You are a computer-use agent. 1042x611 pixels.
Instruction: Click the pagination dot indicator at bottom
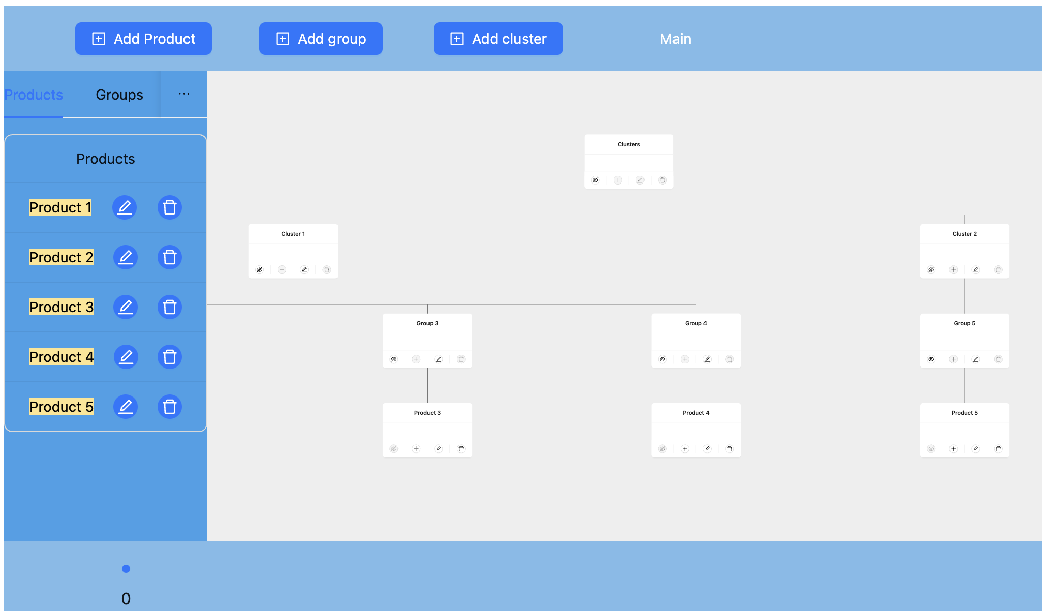tap(126, 569)
